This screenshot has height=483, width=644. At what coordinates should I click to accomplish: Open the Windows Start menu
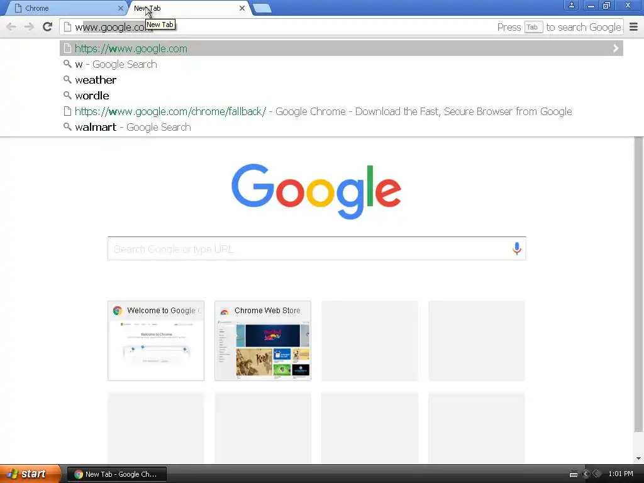point(31,474)
